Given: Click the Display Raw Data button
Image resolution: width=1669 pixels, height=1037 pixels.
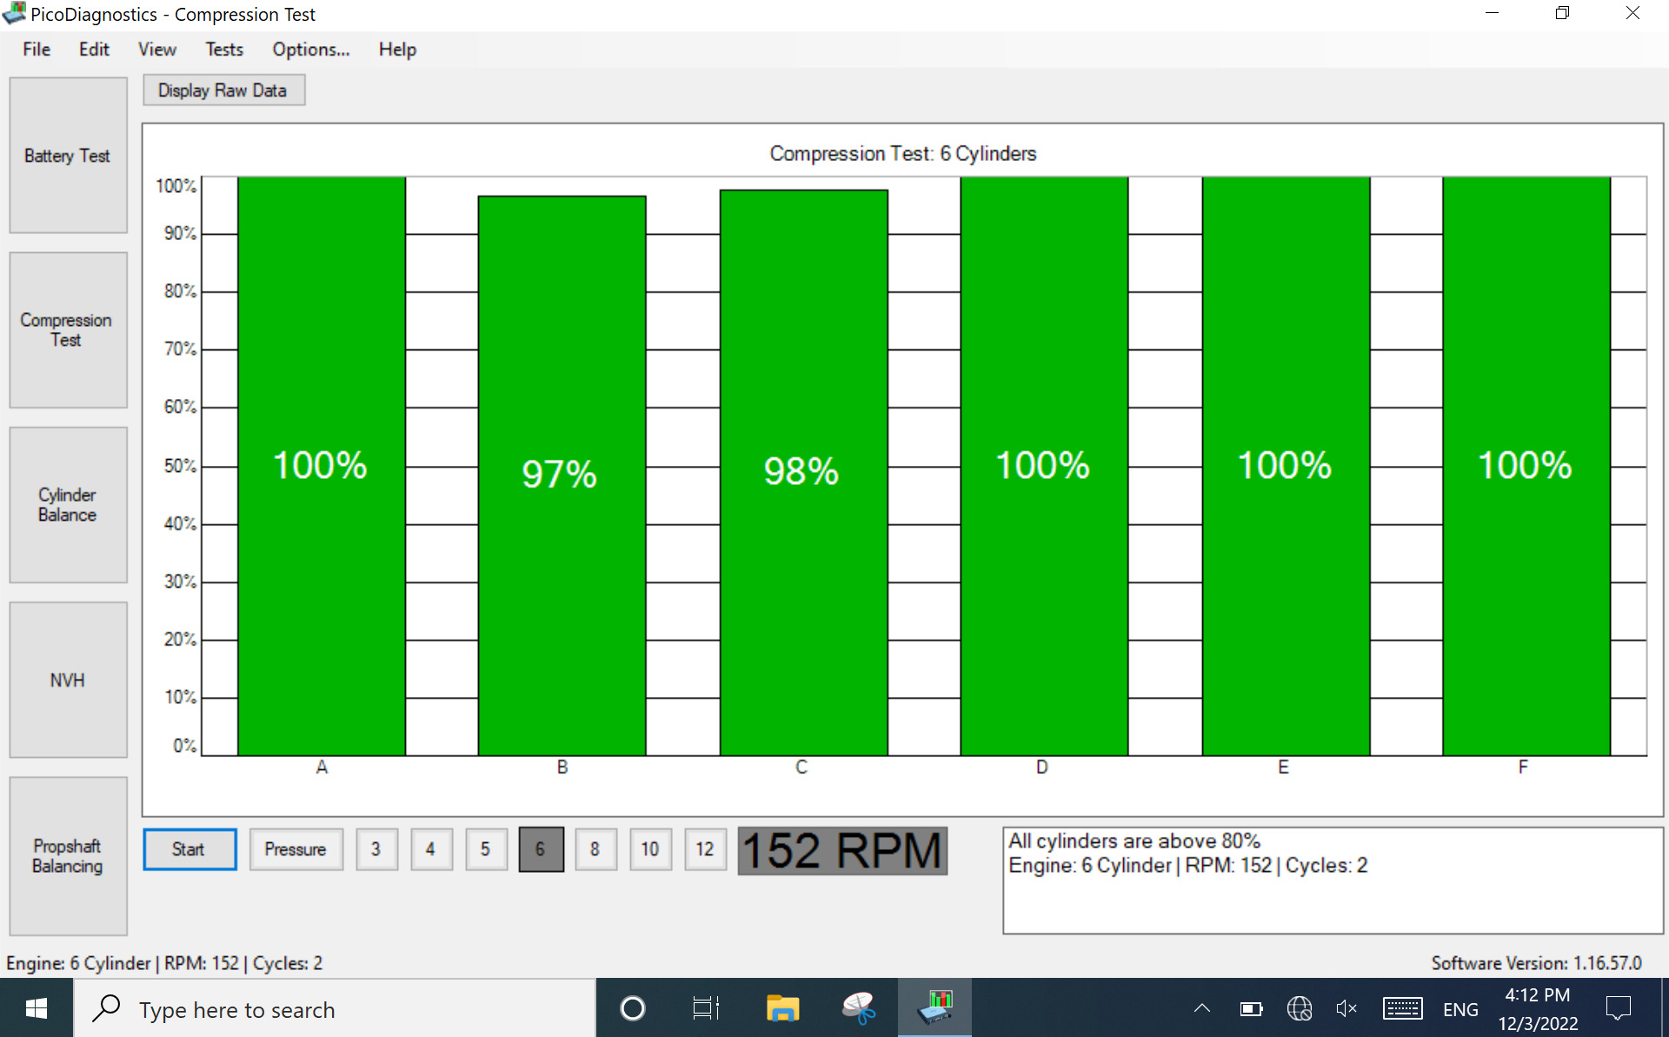Looking at the screenshot, I should click(x=223, y=90).
